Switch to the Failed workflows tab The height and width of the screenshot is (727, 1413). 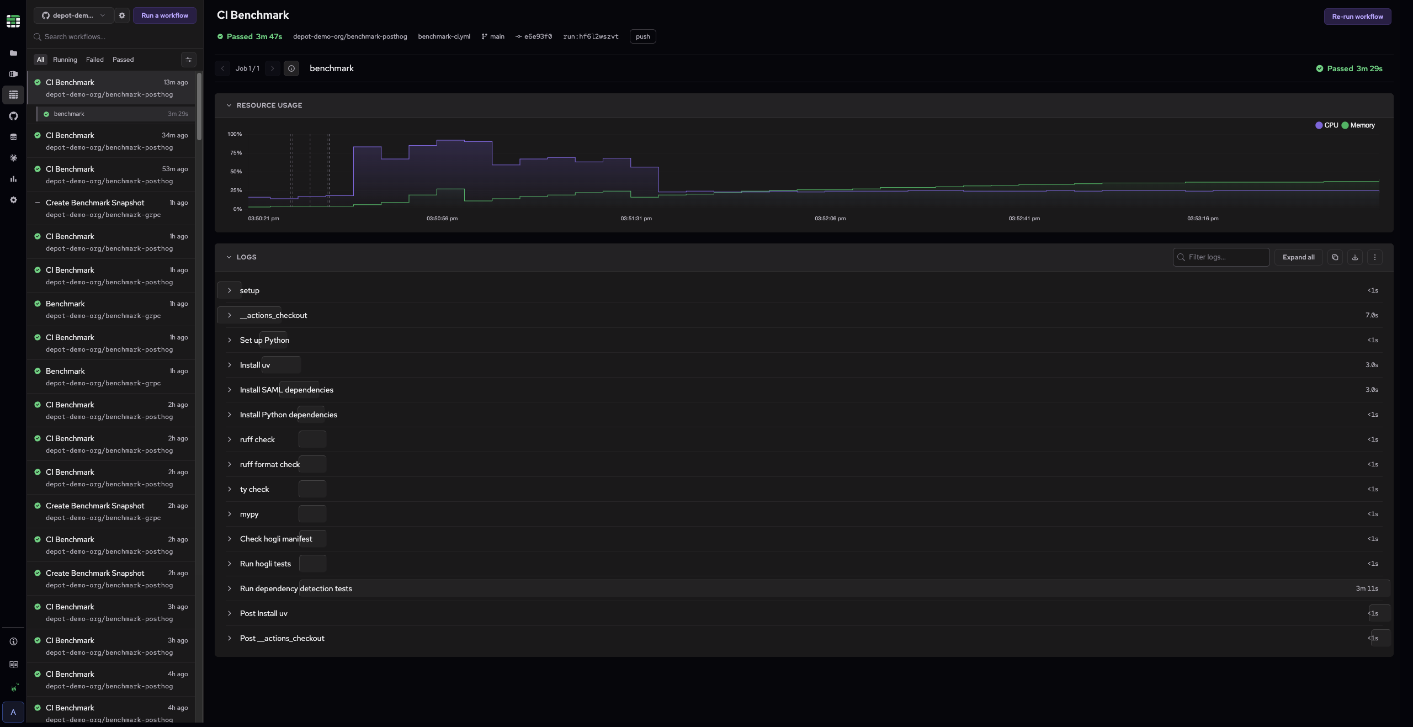click(x=94, y=60)
